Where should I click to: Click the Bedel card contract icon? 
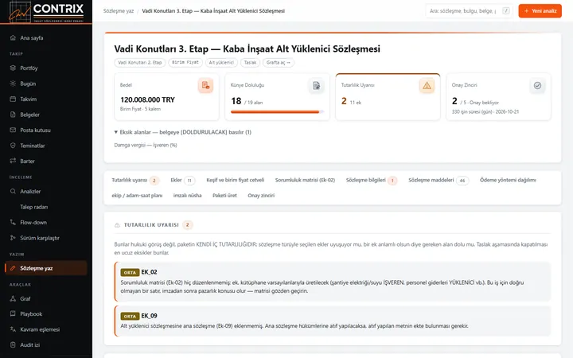[206, 85]
